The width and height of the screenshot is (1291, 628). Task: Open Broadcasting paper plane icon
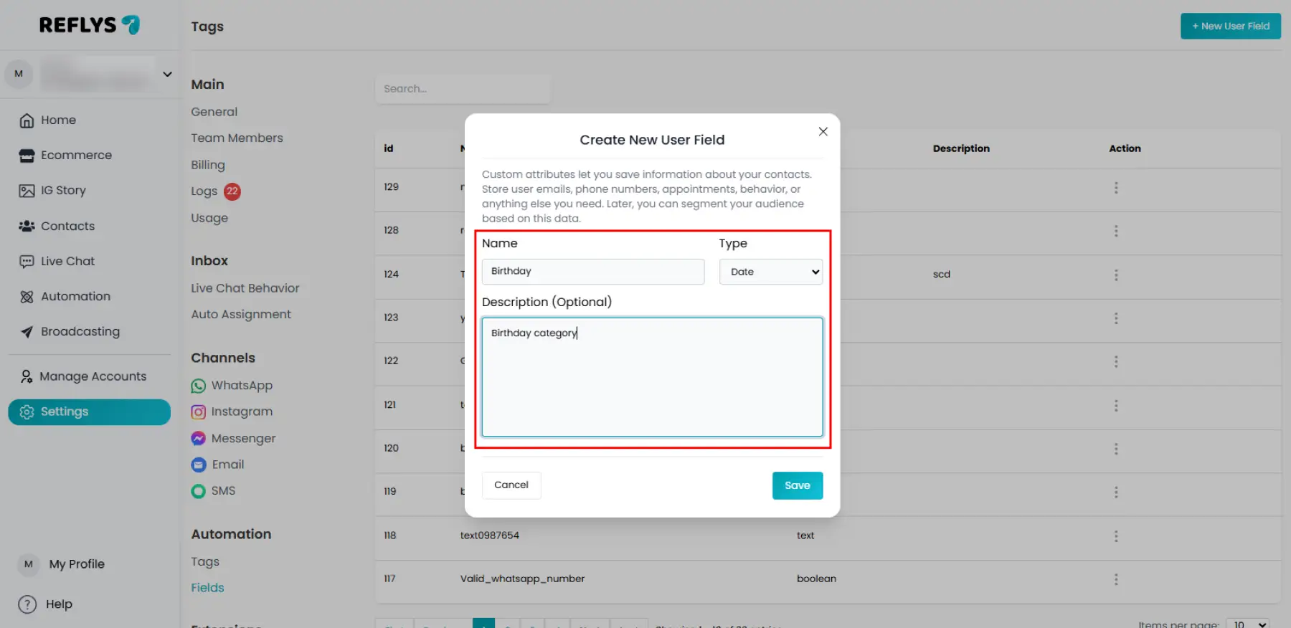27,332
